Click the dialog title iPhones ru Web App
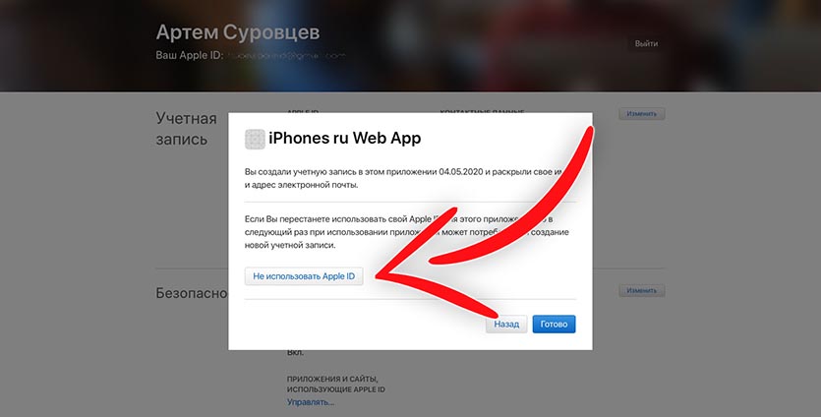Image resolution: width=821 pixels, height=417 pixels. pyautogui.click(x=345, y=139)
